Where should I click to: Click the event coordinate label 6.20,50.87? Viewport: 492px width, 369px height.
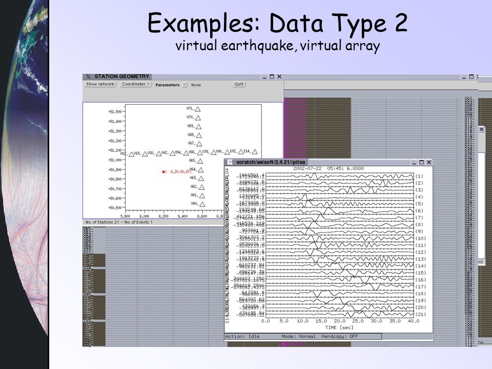178,172
